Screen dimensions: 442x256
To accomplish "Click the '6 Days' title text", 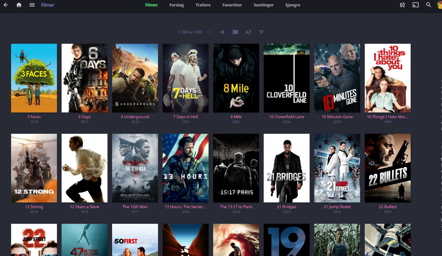I will pos(84,117).
